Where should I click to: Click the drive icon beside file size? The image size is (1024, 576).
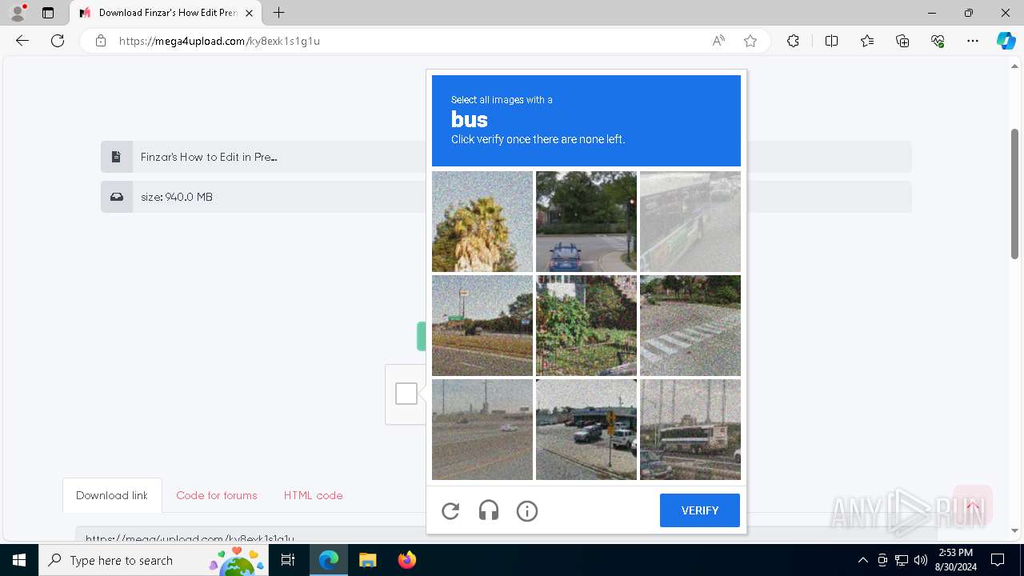117,197
